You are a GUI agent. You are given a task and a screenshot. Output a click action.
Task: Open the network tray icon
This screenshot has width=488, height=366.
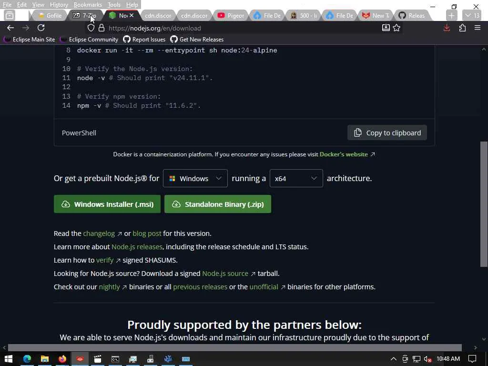point(417,359)
